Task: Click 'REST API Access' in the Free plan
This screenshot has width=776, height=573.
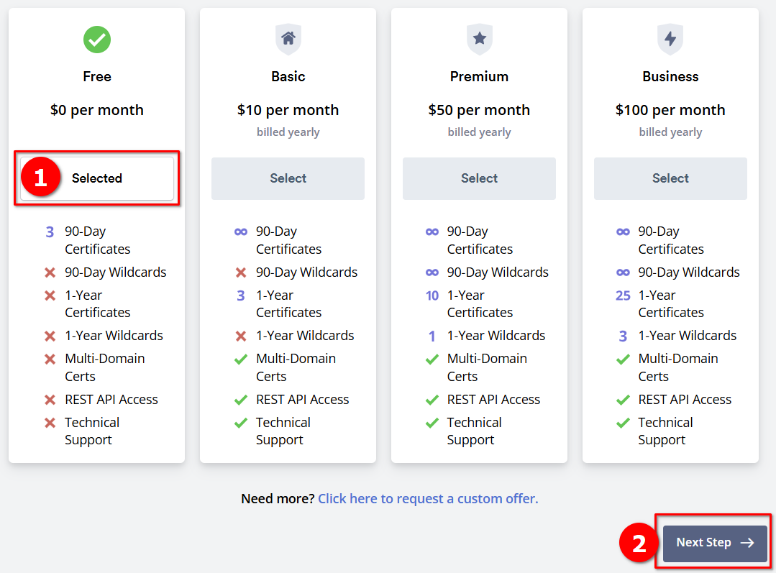Action: pos(111,400)
